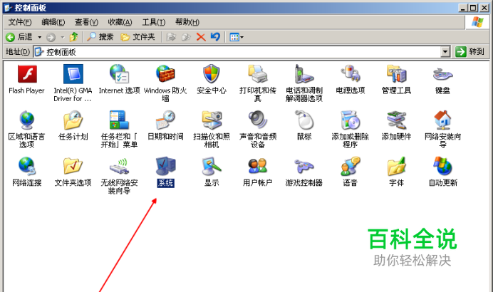Click the 后退 back button
The image size is (493, 292).
click(19, 37)
